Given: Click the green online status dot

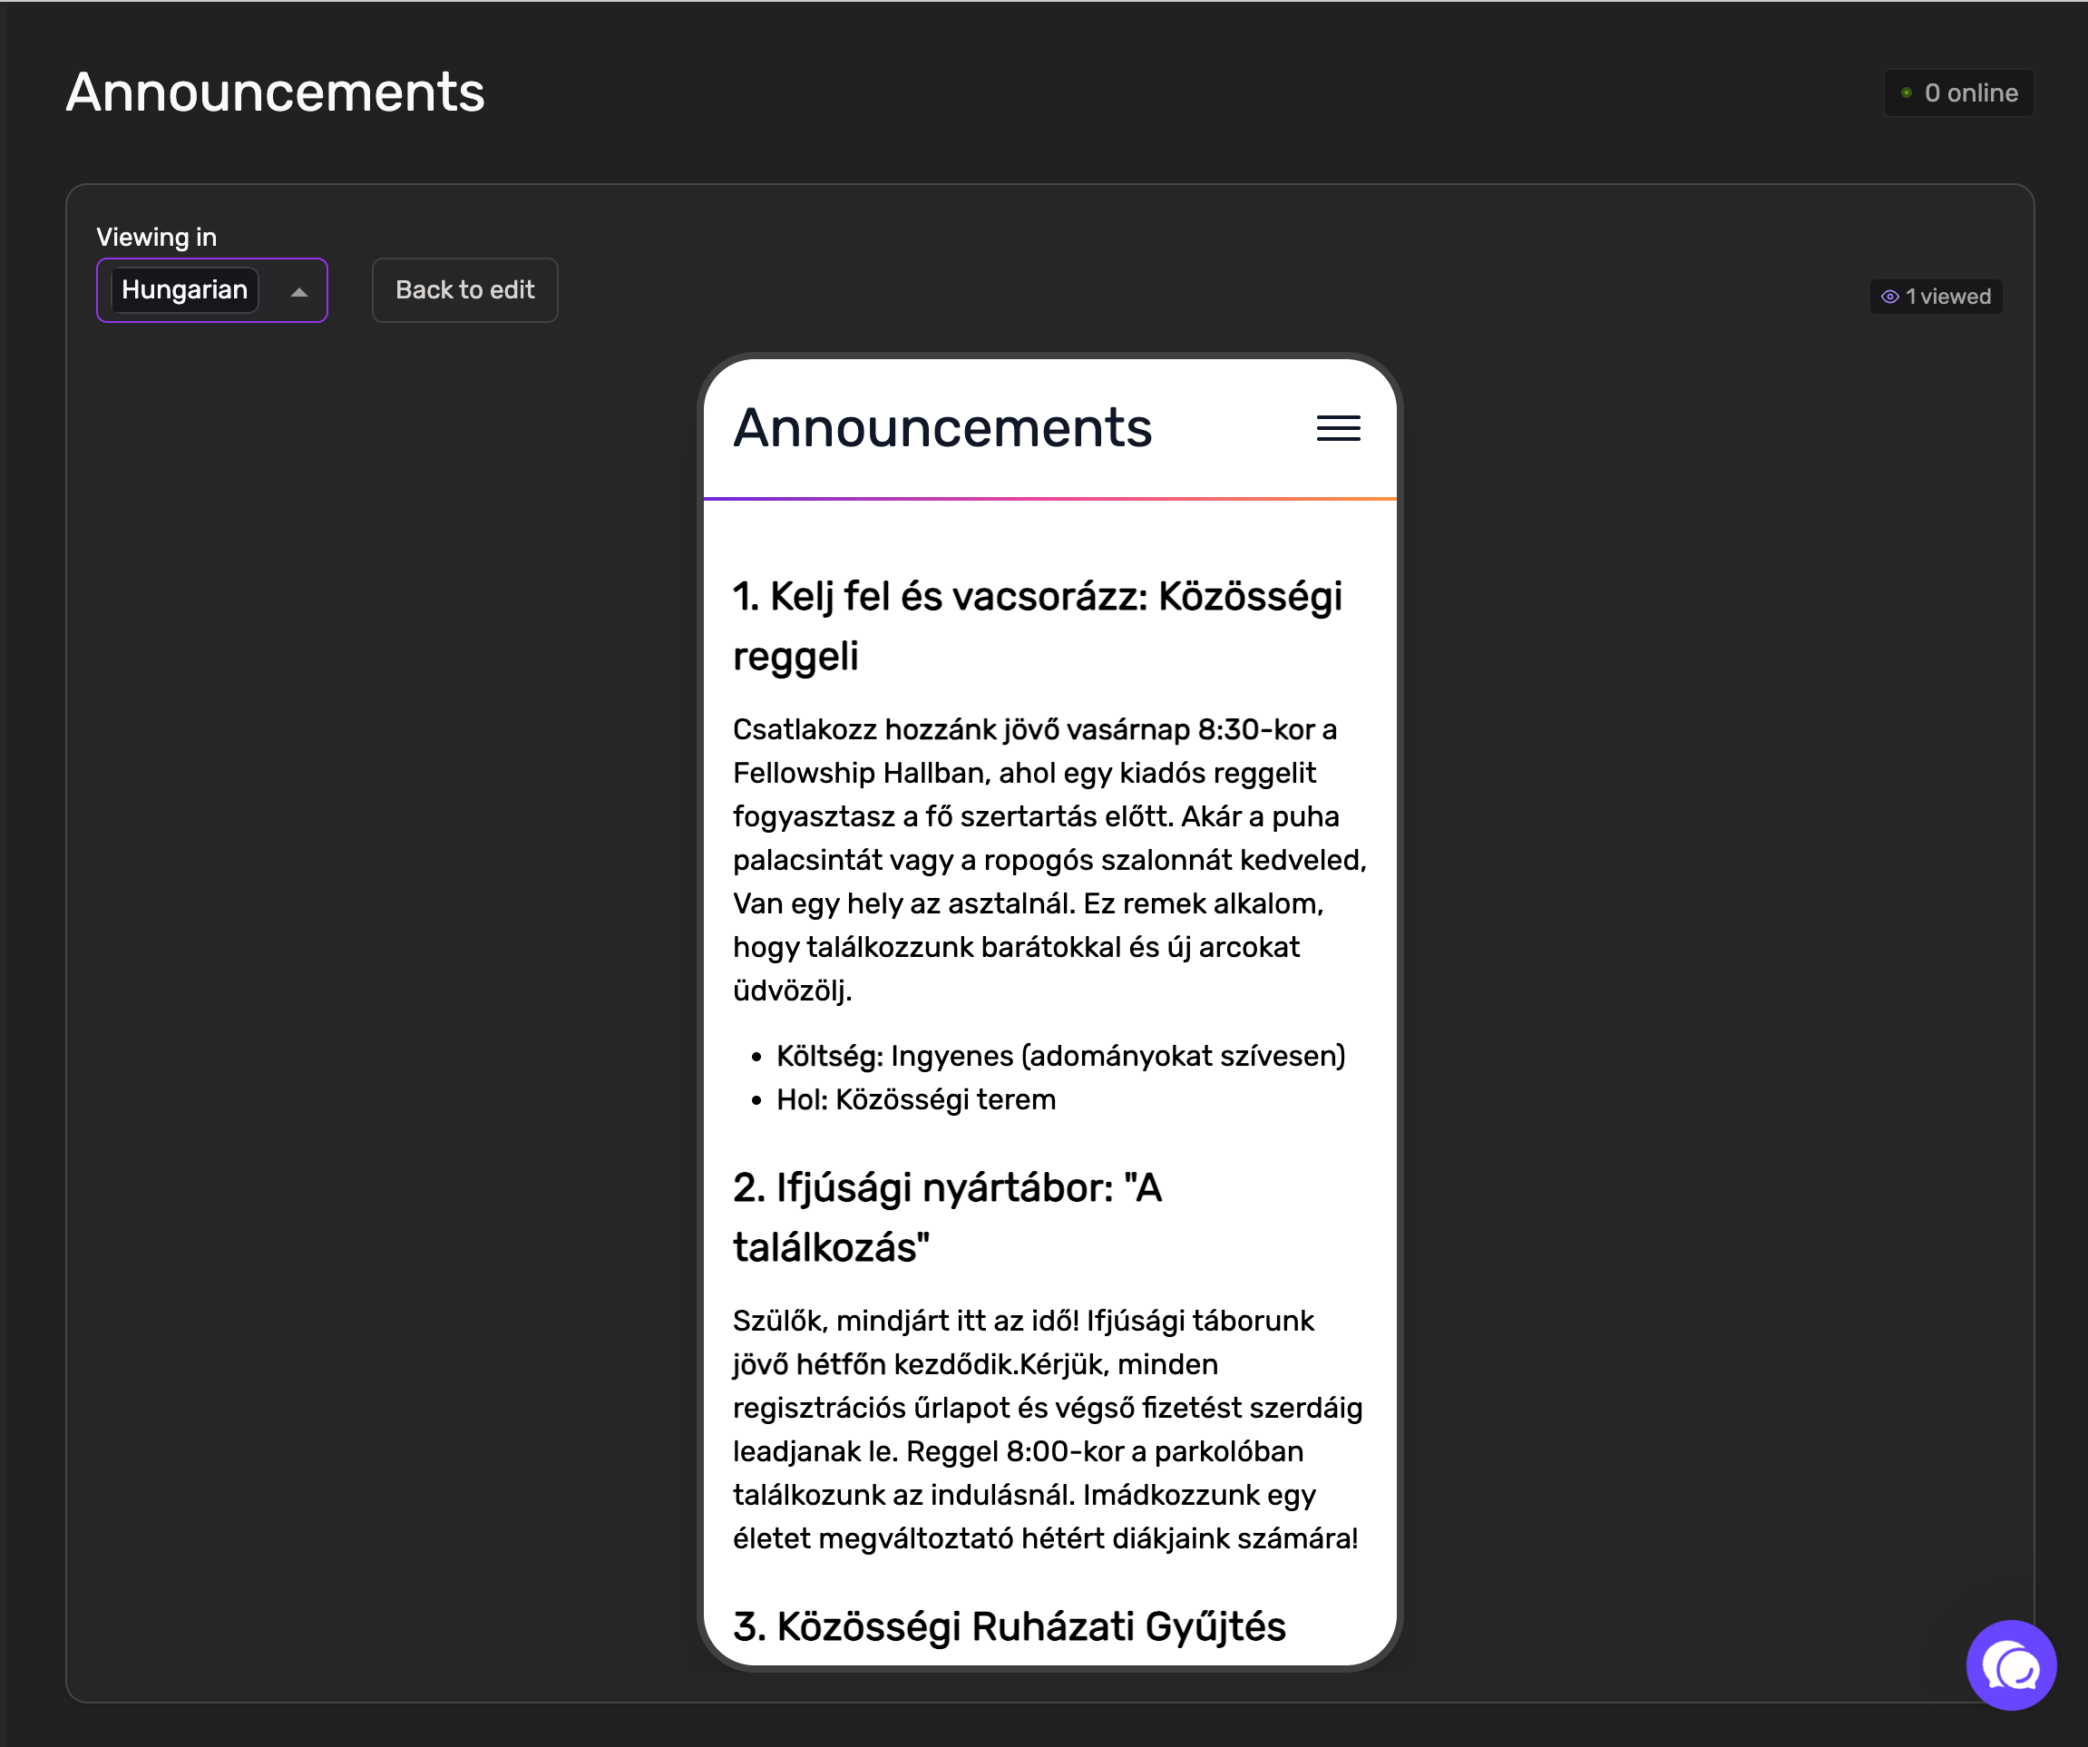Looking at the screenshot, I should click(x=1906, y=93).
